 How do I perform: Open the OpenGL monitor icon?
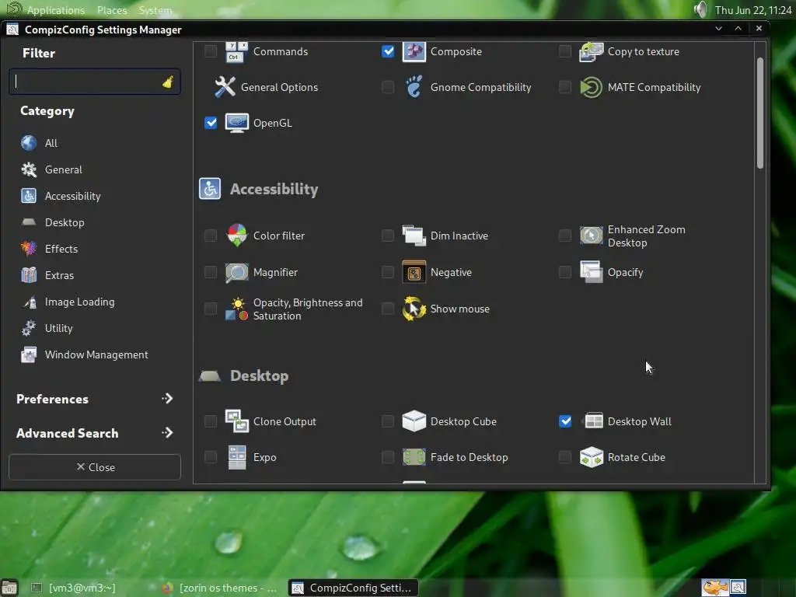(236, 123)
